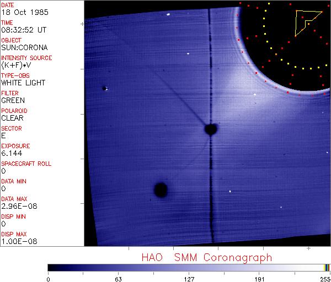Click the data max value 2.96E-08
Viewport: 331px width, 282px height.
[x=17, y=206]
